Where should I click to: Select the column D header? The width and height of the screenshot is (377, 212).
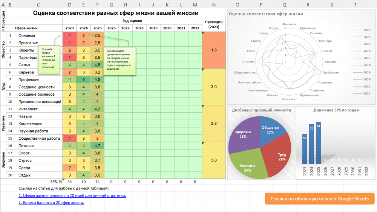tap(69, 5)
